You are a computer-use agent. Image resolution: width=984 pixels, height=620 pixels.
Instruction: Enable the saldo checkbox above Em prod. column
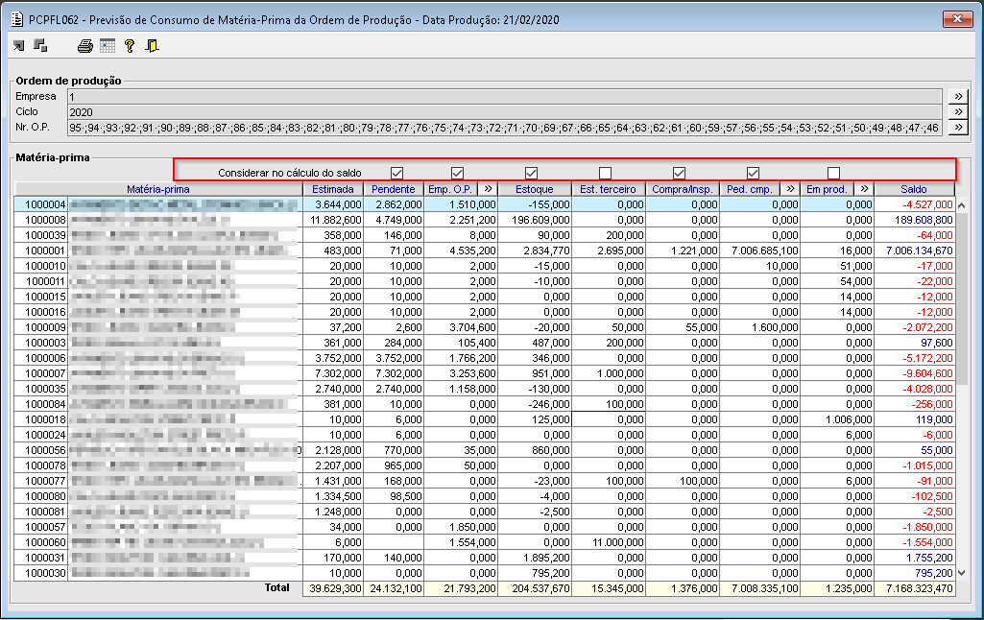click(x=833, y=173)
